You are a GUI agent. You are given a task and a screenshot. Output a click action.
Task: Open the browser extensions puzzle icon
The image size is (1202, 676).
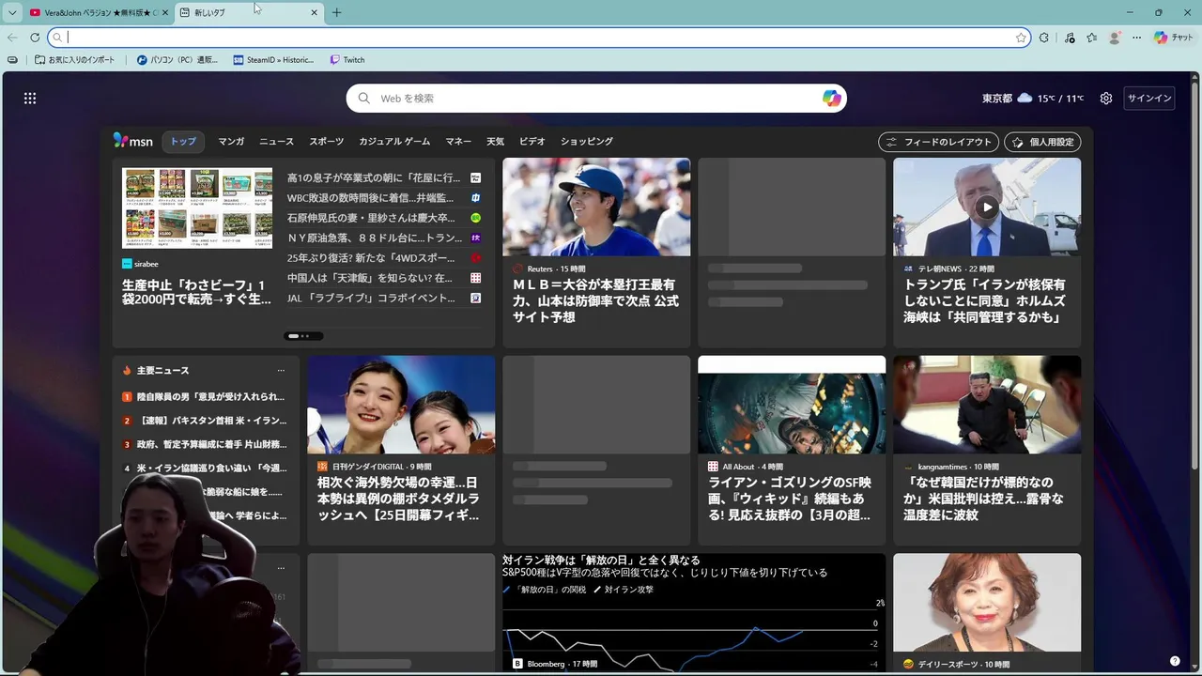coord(1044,38)
